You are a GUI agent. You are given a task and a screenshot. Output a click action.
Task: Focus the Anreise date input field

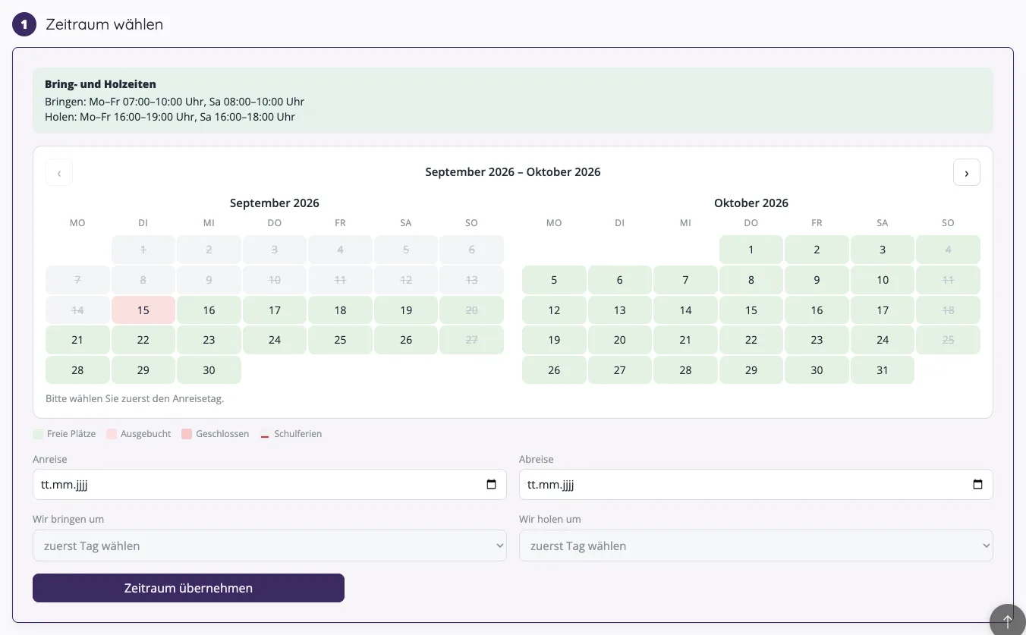click(269, 485)
